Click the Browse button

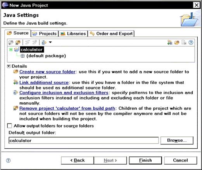[177, 140]
